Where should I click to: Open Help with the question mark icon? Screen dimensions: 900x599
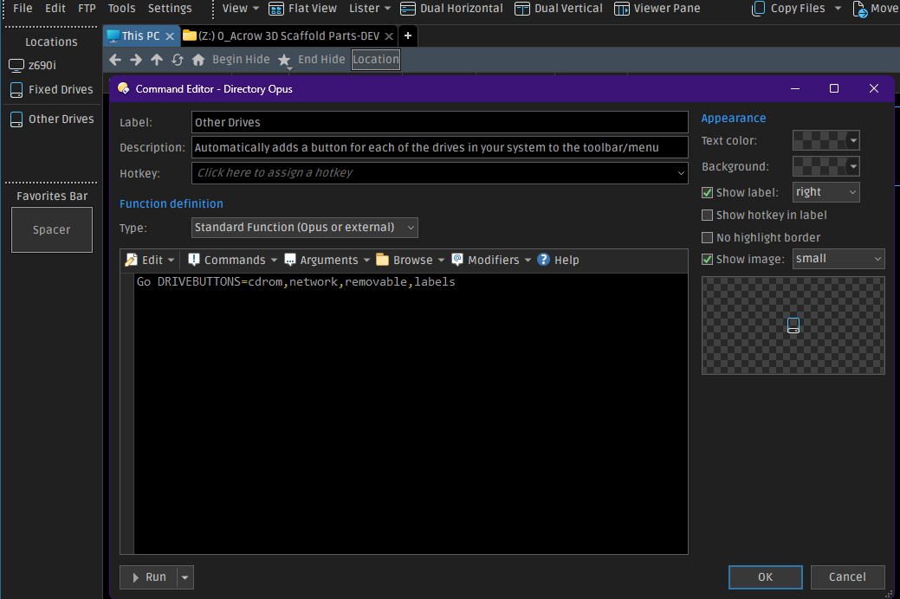click(543, 260)
